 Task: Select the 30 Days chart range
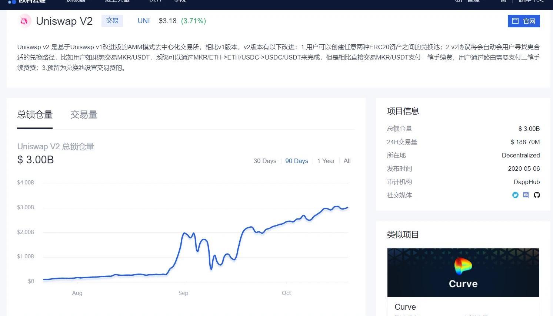(265, 161)
